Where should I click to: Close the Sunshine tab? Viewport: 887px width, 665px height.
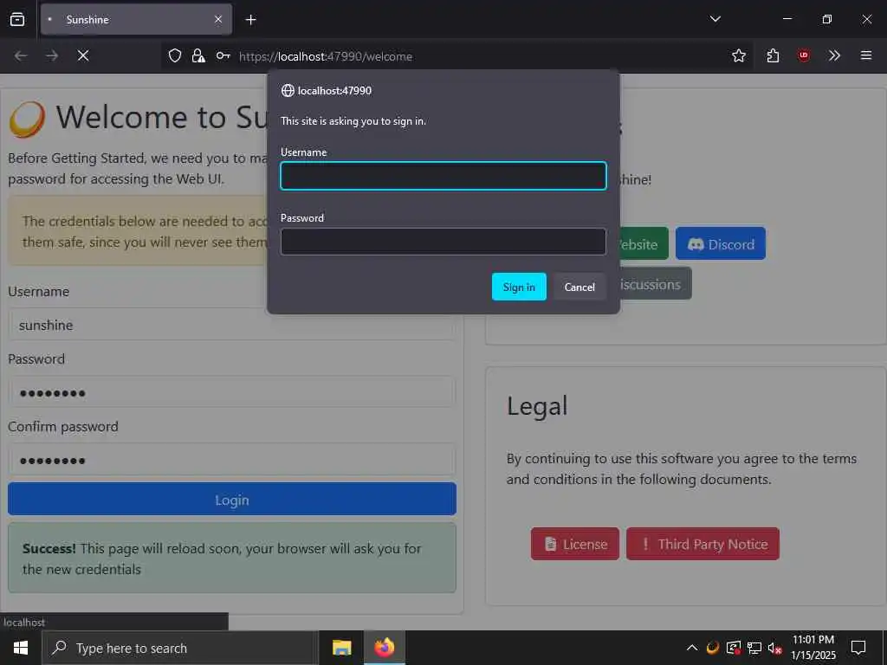[x=217, y=19]
